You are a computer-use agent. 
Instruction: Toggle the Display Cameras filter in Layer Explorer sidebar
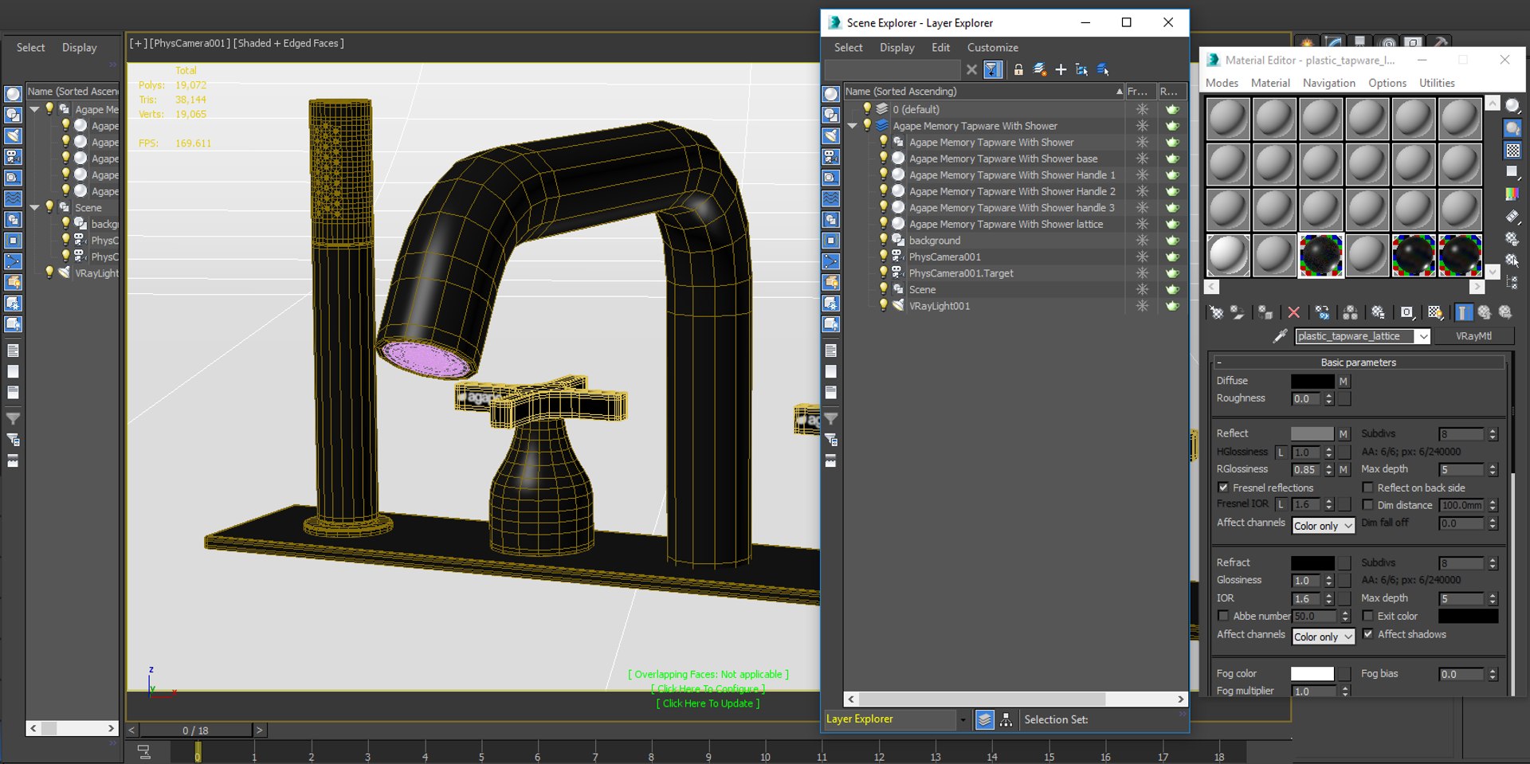coord(831,157)
